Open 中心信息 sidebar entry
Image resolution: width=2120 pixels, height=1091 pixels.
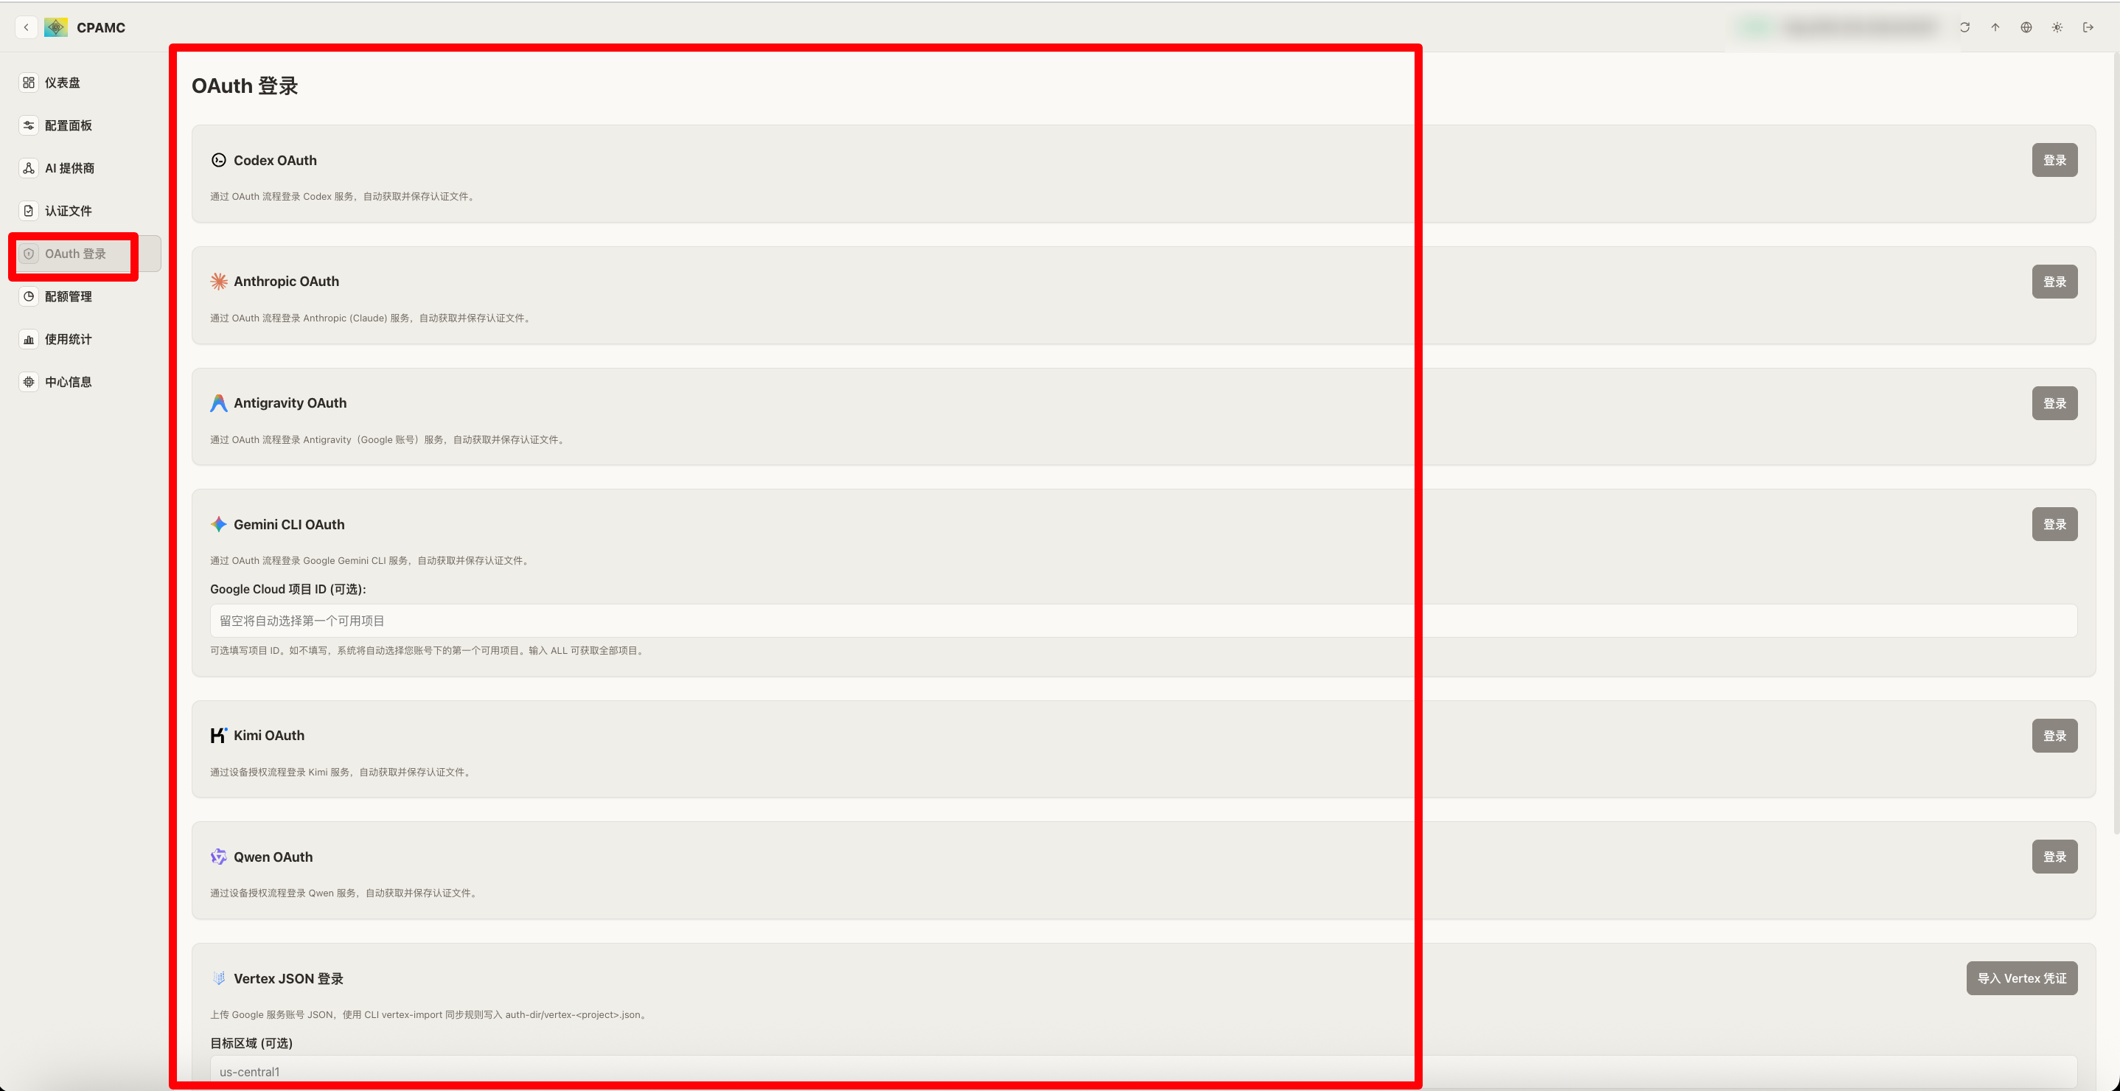coord(69,382)
